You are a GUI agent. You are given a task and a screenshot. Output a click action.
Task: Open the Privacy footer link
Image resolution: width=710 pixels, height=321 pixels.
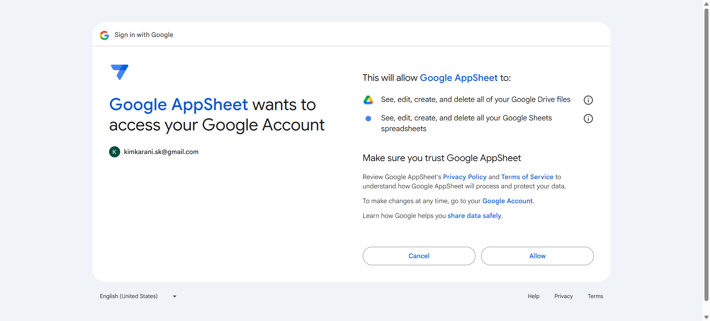click(x=563, y=296)
